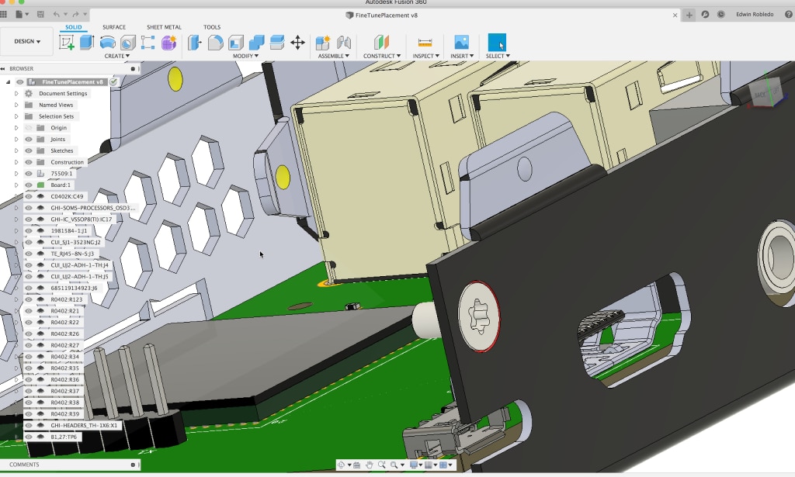Collapse the Browser panel arrows
Viewport: 795px width, 477px height.
click(2, 69)
